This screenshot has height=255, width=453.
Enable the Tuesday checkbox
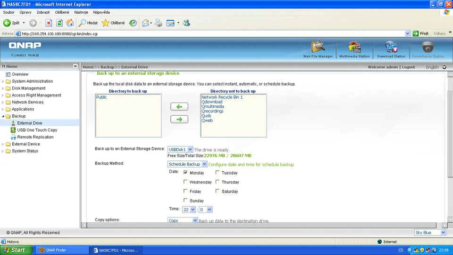(218, 173)
